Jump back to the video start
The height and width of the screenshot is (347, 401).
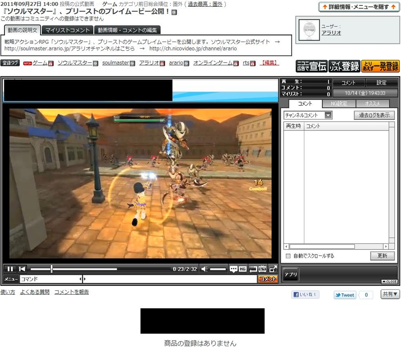point(22,269)
